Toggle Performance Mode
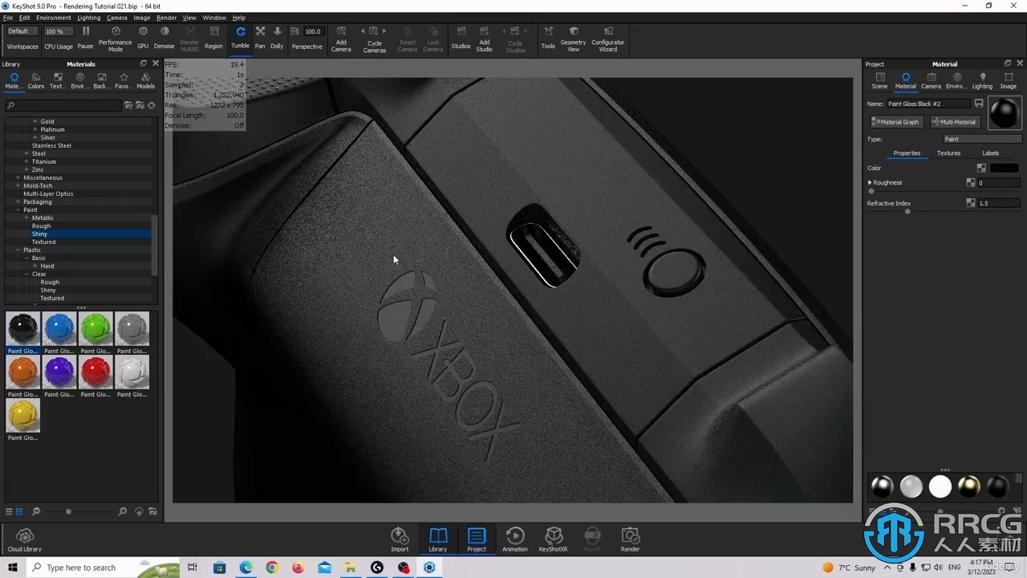Viewport: 1027px width, 578px height. tap(116, 38)
